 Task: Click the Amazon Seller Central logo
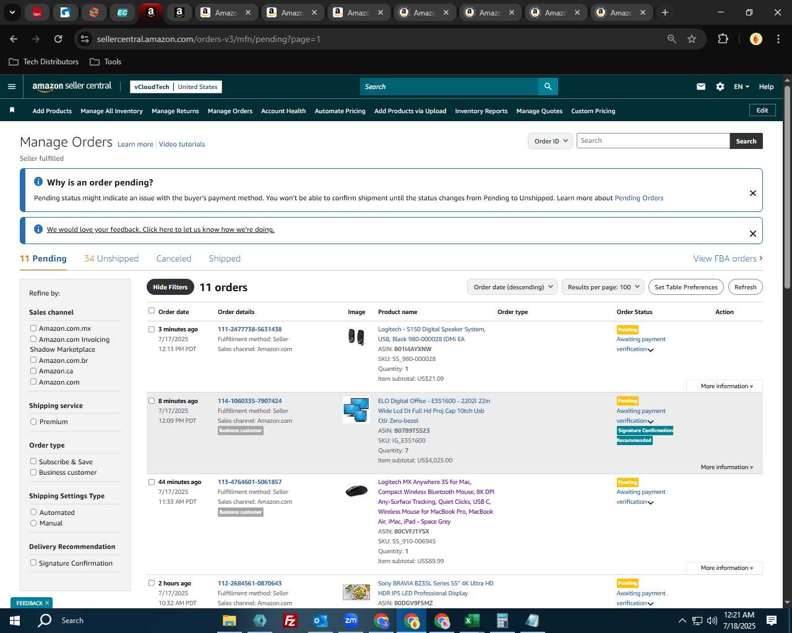coord(72,87)
